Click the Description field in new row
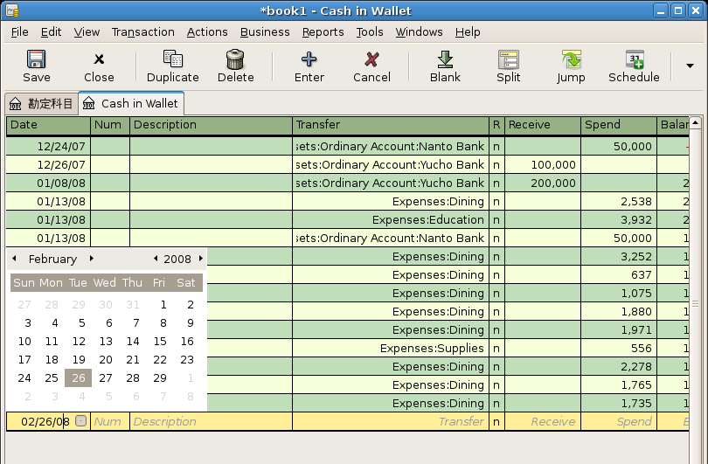 click(x=210, y=421)
